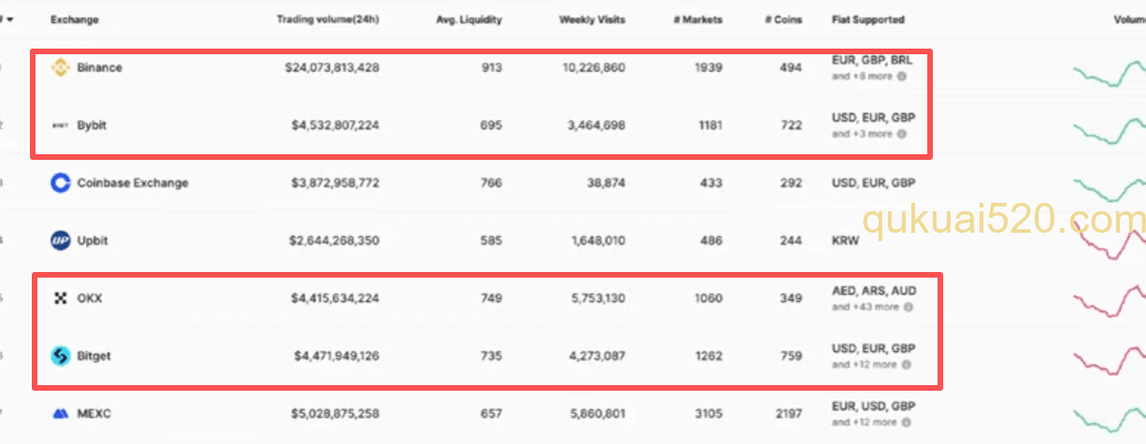Click MEXC coins count 2197

tap(788, 414)
